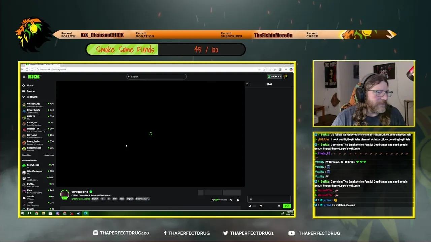This screenshot has height=242, width=431.
Task: Click the Smoke Some Funds goal bar
Action: pos(166,50)
